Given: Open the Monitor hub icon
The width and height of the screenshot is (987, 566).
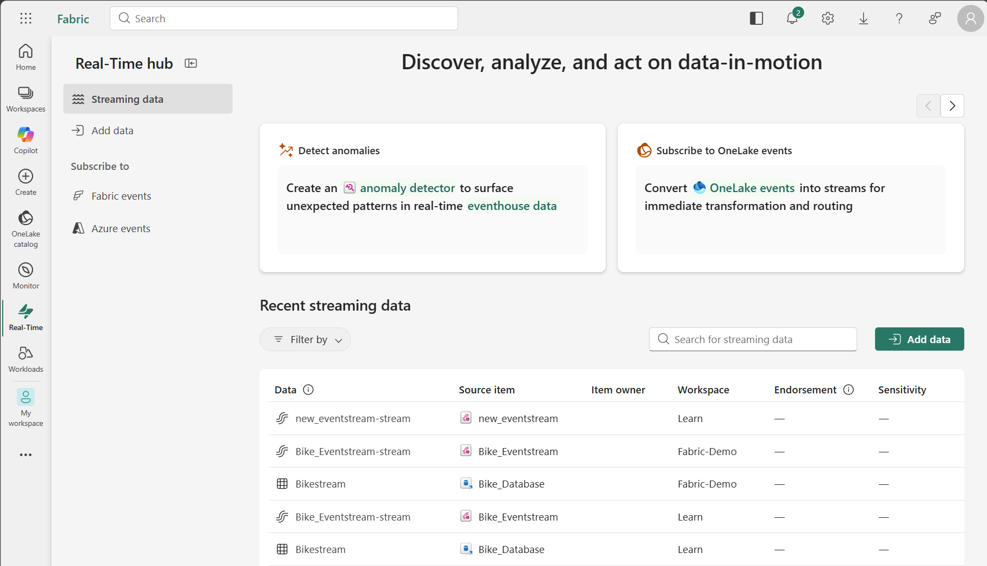Looking at the screenshot, I should click(x=26, y=275).
